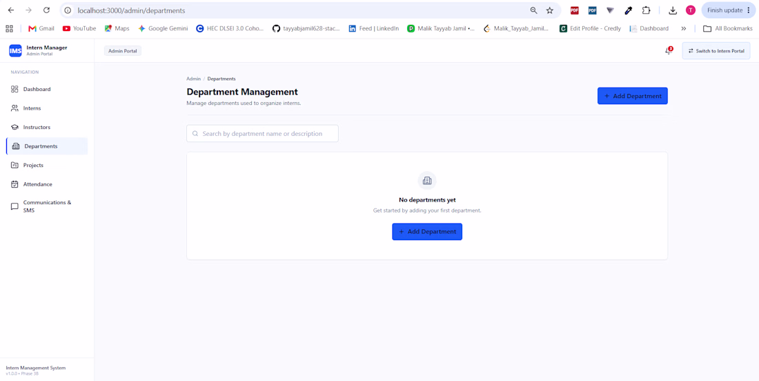
Task: Open Maps bookmark
Action: [117, 28]
